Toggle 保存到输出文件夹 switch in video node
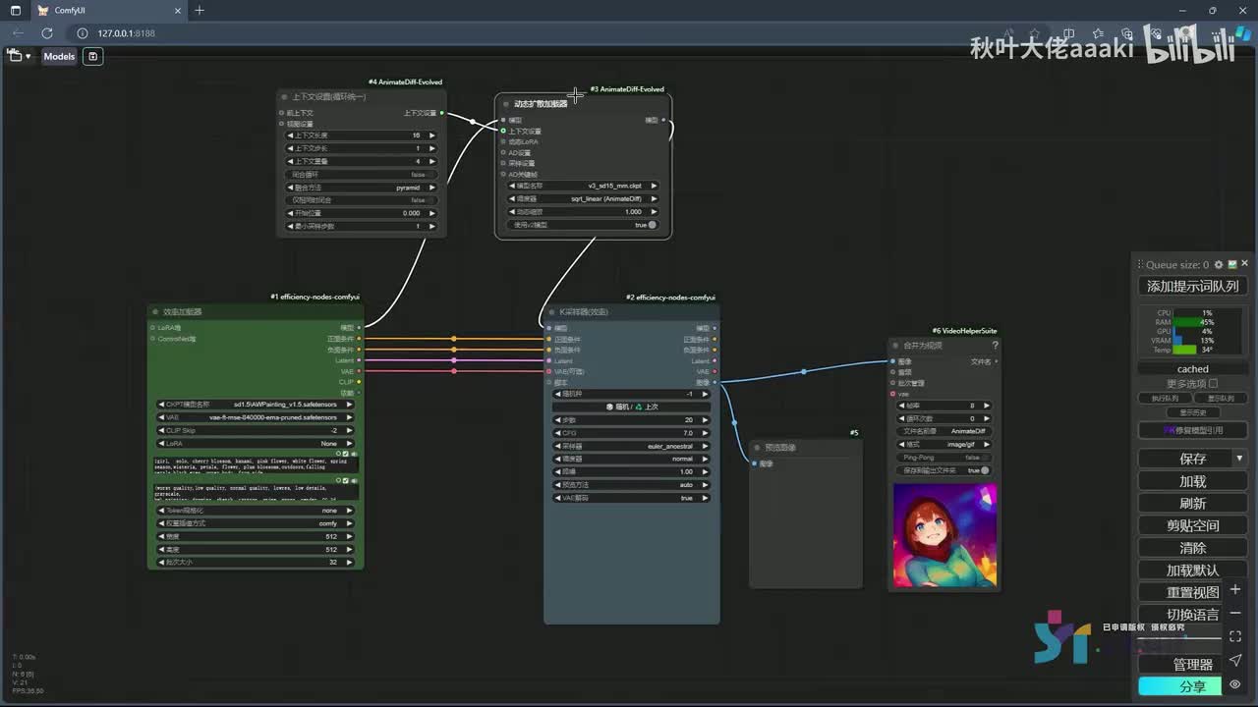1258x707 pixels. pos(985,470)
